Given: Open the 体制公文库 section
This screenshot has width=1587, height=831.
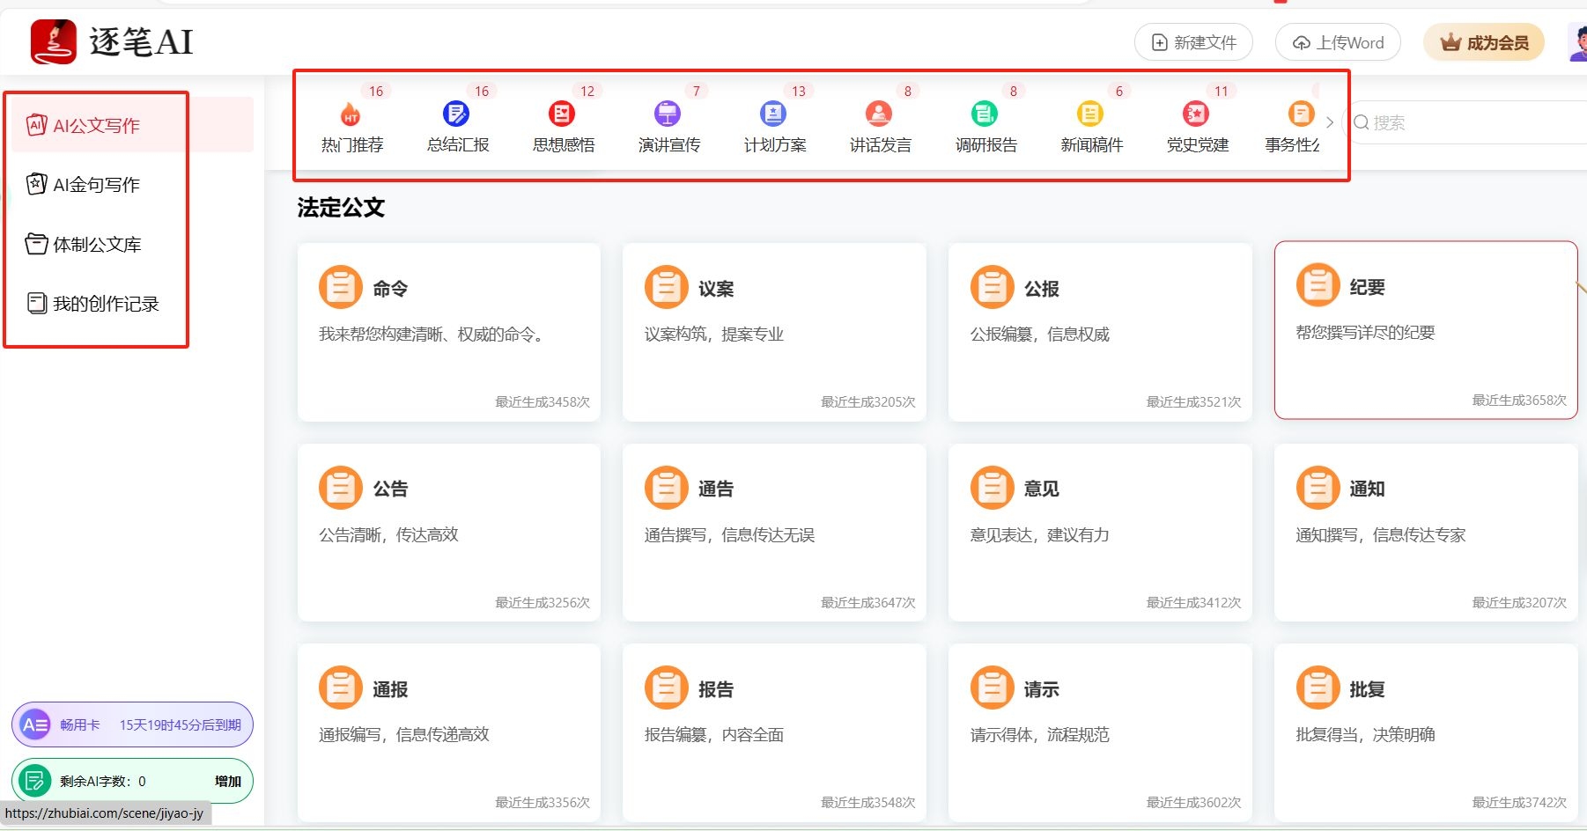Looking at the screenshot, I should click(x=97, y=244).
